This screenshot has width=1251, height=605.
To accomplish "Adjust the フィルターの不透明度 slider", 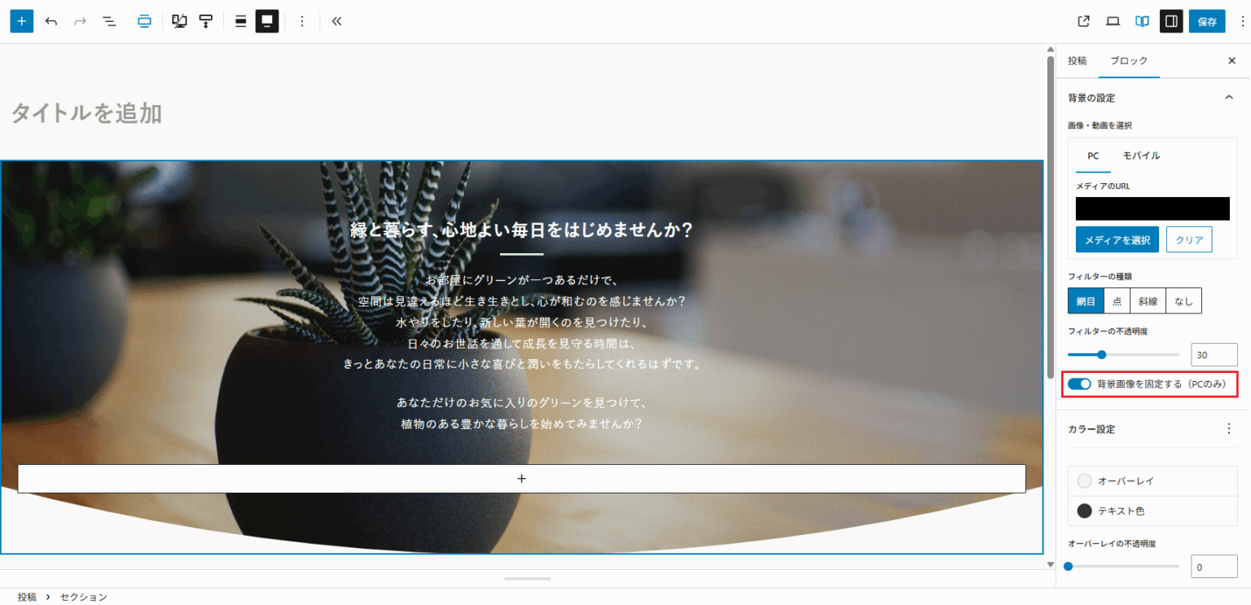I will (1102, 354).
